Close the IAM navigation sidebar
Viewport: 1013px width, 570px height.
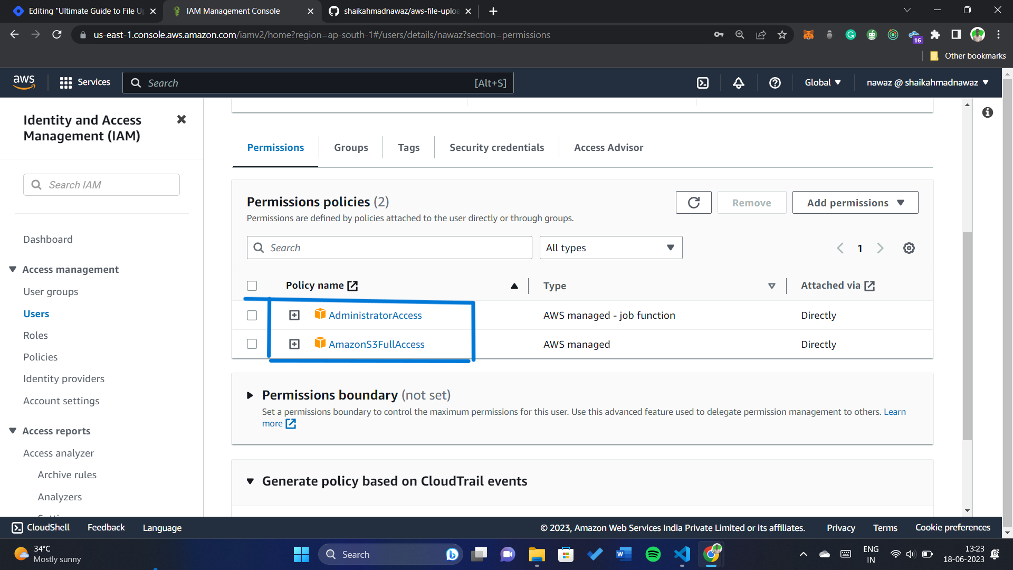[181, 119]
